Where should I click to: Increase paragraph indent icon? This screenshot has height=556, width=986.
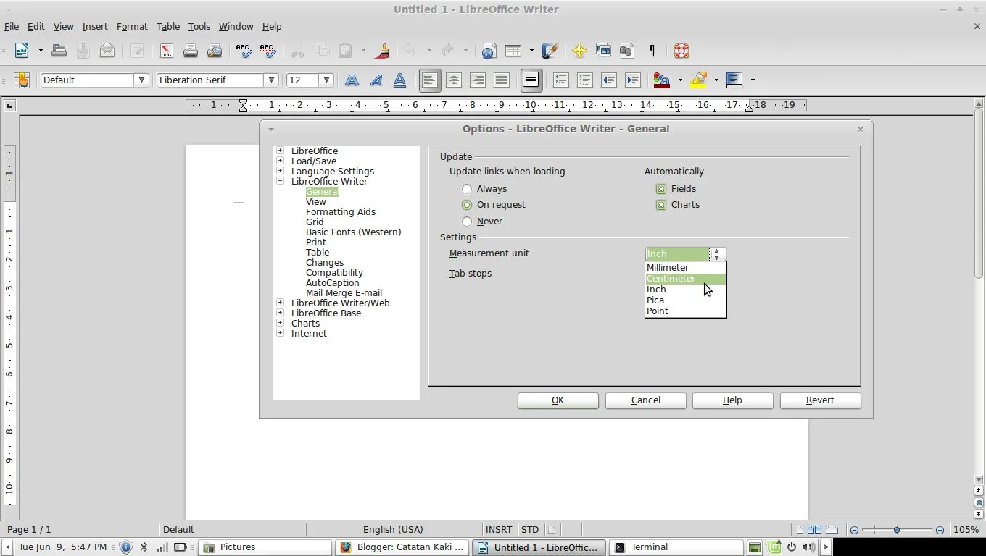pos(632,80)
